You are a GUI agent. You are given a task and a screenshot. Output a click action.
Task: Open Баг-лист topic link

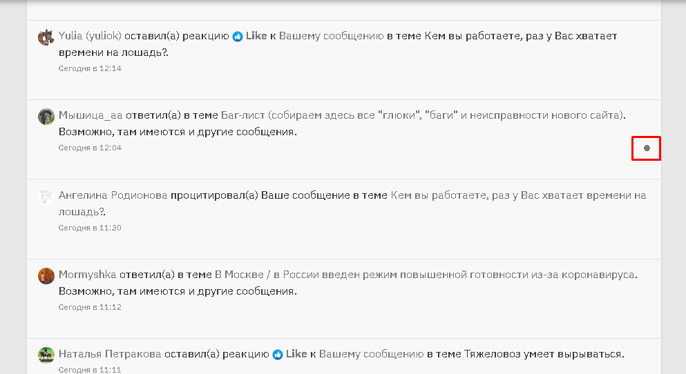[x=423, y=115]
